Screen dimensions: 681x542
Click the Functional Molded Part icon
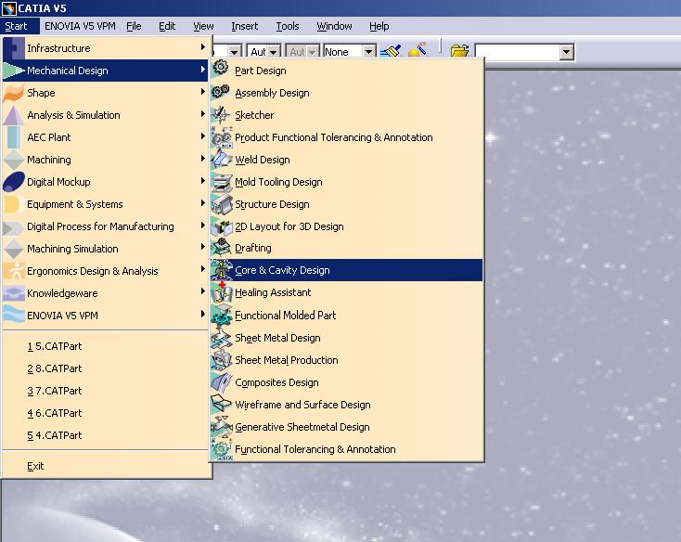pyautogui.click(x=222, y=315)
